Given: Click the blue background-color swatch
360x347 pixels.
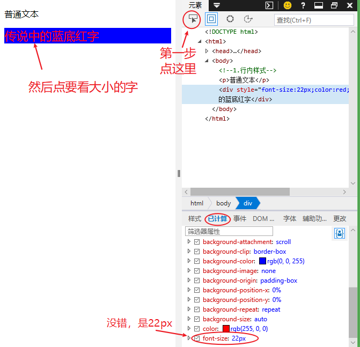Looking at the screenshot, I should click(262, 261).
